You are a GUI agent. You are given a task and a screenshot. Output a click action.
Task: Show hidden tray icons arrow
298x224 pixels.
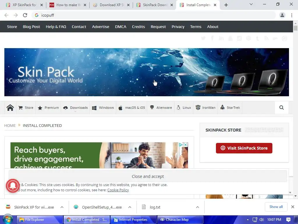click(x=248, y=220)
